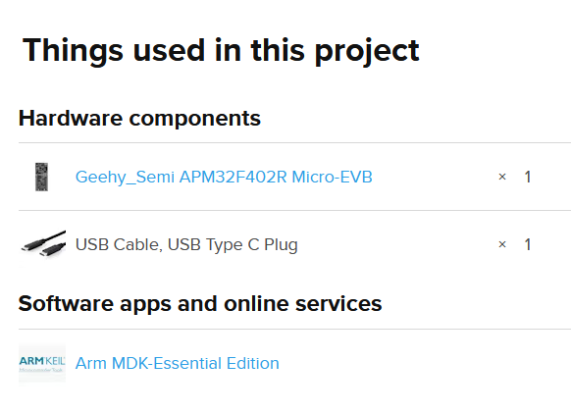Click the Hardware components section heading
This screenshot has width=571, height=413.
(140, 119)
